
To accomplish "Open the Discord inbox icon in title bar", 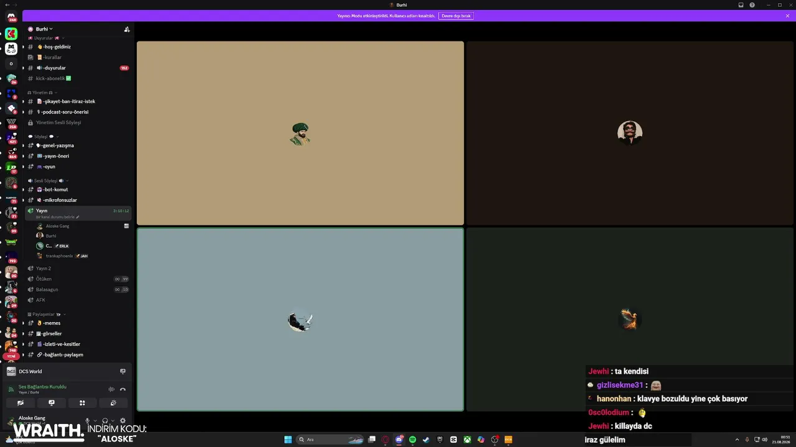I will [741, 5].
